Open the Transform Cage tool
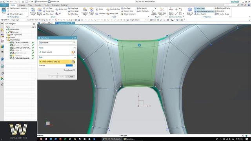Image resolution: width=251 pixels, height=141 pixels. [85, 11]
